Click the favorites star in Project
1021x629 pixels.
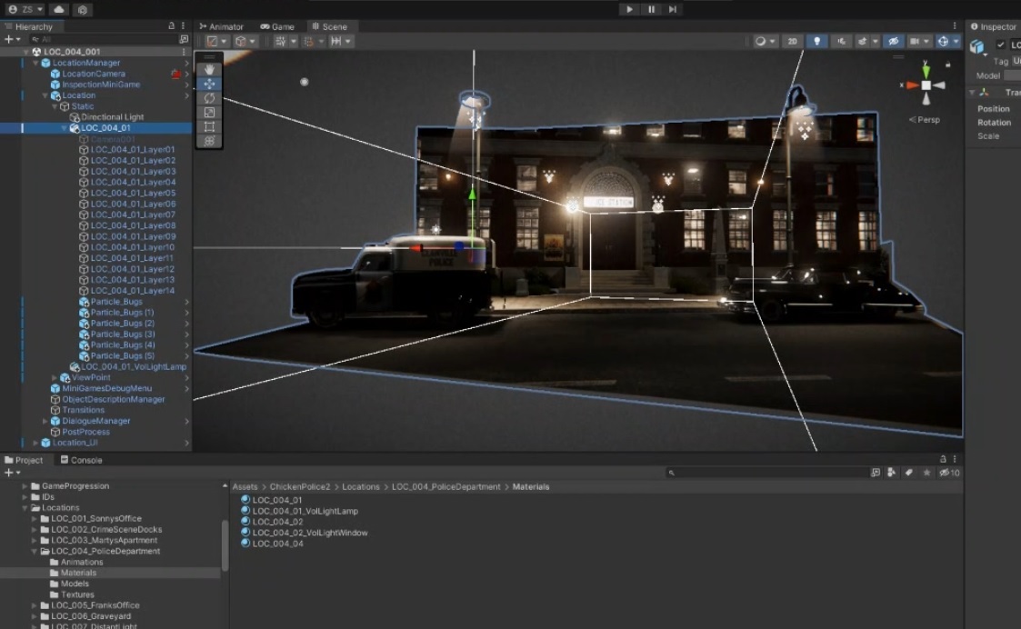926,473
